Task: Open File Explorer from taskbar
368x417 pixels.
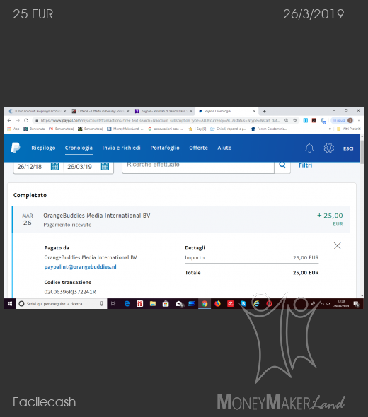Action: tap(153, 304)
